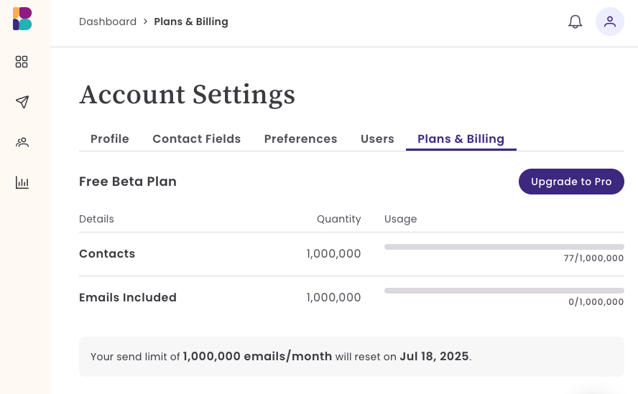Image resolution: width=638 pixels, height=394 pixels.
Task: Select the Plans & Billing tab
Action: (461, 139)
